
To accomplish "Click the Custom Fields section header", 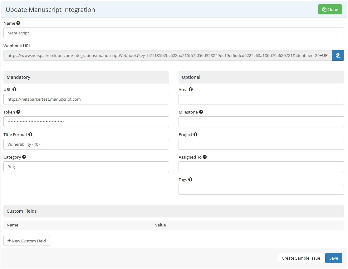I will tap(174, 211).
